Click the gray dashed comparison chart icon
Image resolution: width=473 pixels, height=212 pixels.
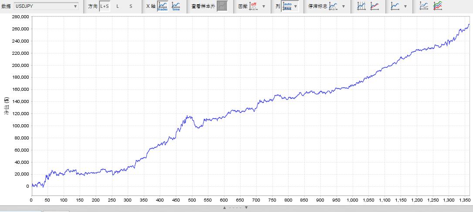pos(424,6)
